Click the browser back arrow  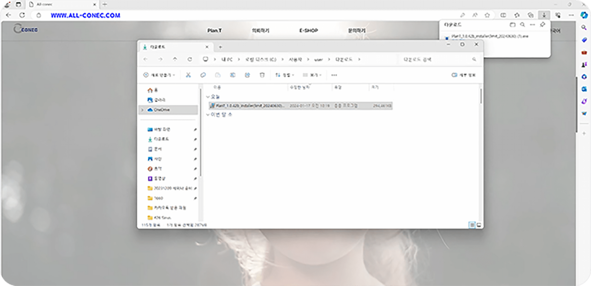pyautogui.click(x=8, y=15)
